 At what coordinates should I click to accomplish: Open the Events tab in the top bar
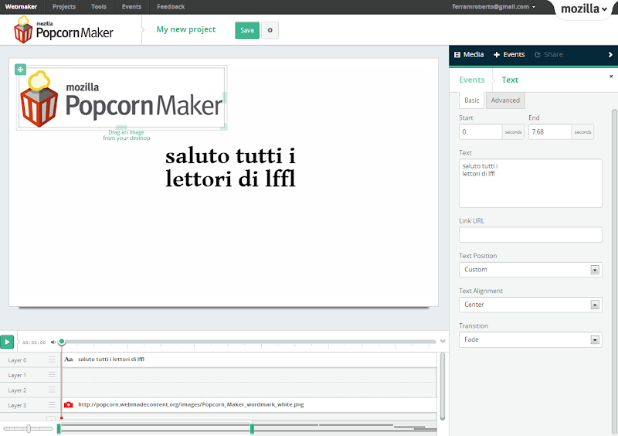point(509,54)
